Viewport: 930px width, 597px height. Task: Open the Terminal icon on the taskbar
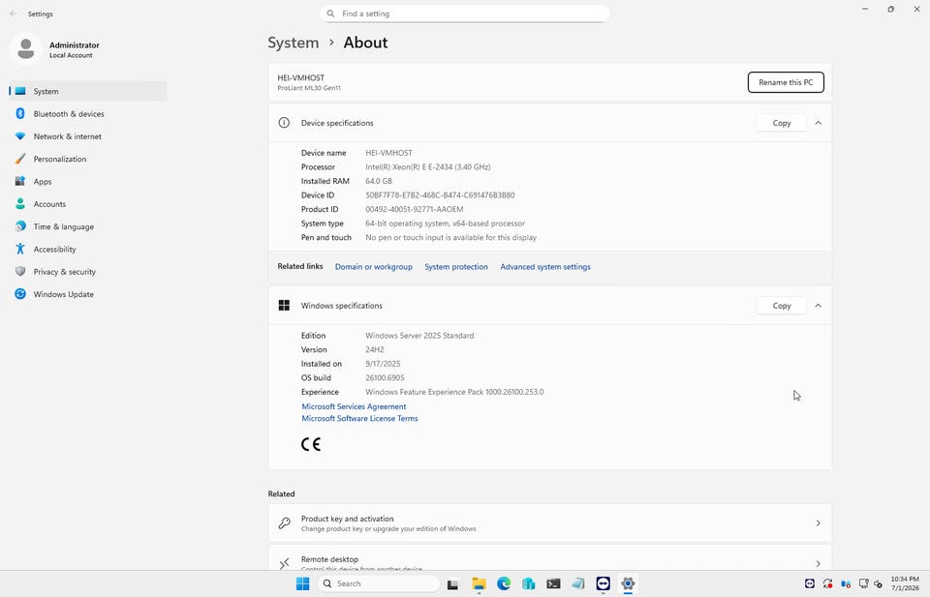tap(553, 584)
